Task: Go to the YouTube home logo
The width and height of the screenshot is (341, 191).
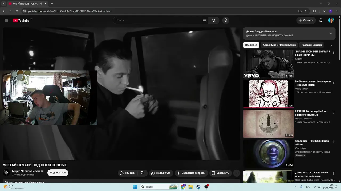Action: (21, 20)
